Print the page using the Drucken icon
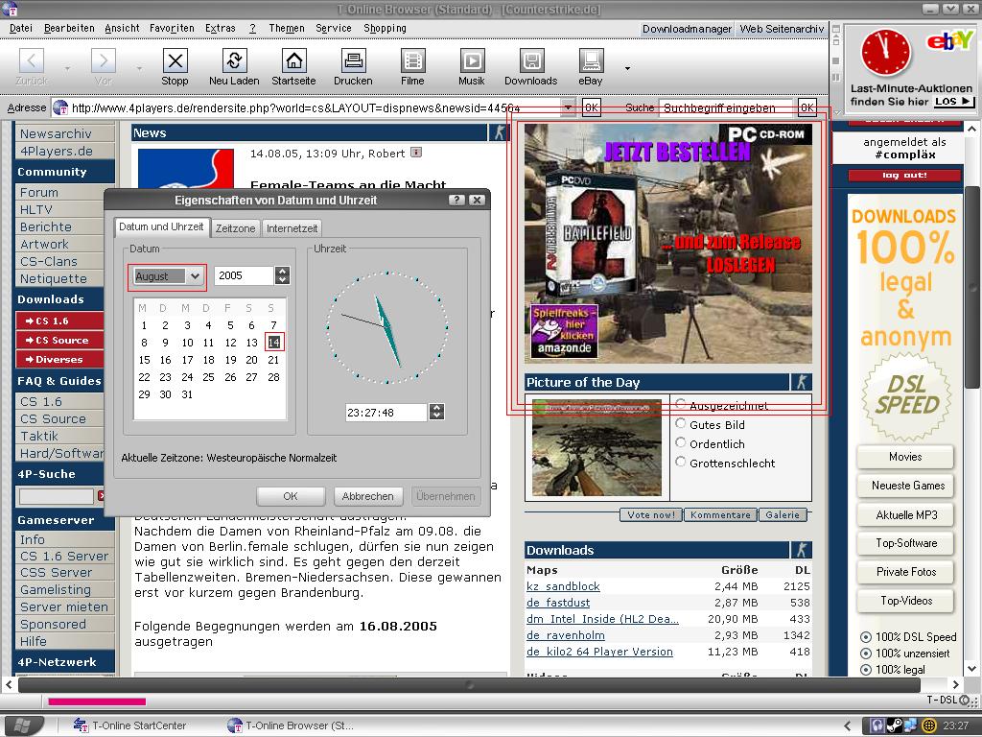 (x=353, y=60)
